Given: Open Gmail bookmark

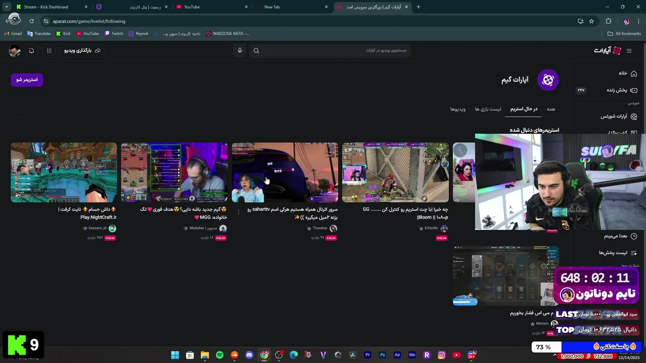Looking at the screenshot, I should (x=13, y=34).
